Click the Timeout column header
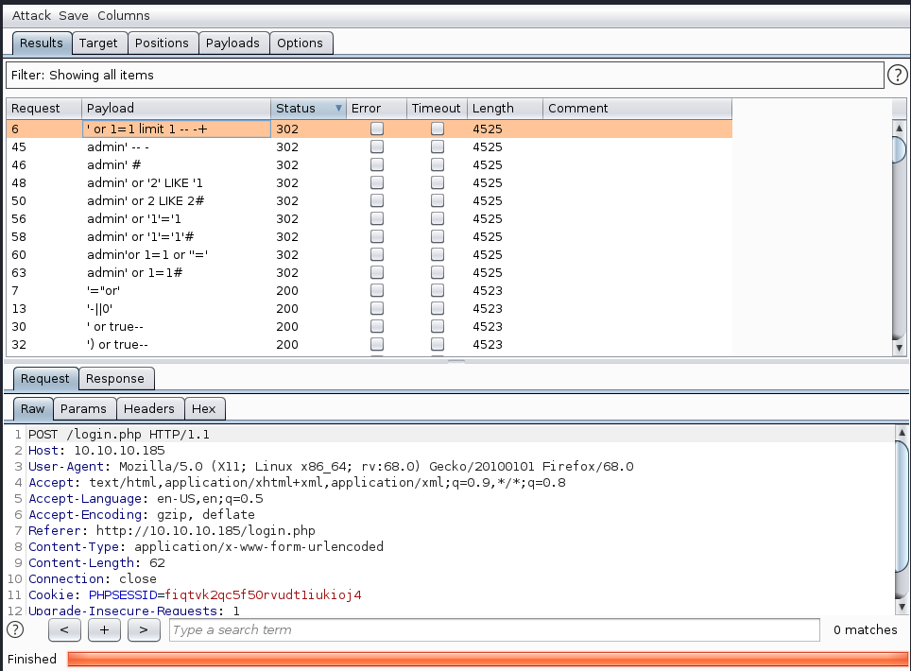Image resolution: width=911 pixels, height=671 pixels. [437, 109]
